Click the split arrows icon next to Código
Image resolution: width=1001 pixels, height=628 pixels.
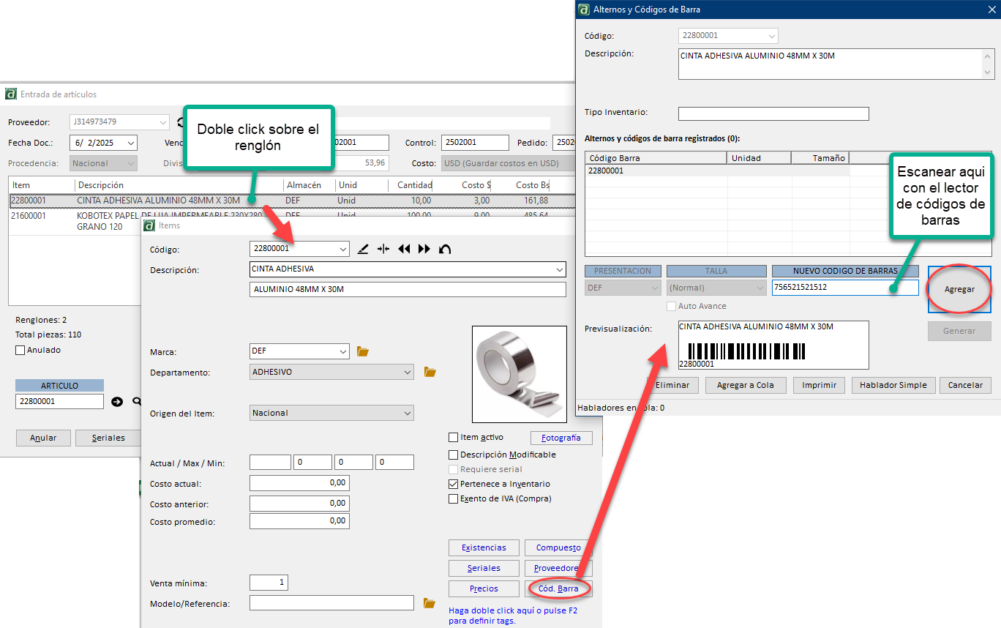point(383,249)
